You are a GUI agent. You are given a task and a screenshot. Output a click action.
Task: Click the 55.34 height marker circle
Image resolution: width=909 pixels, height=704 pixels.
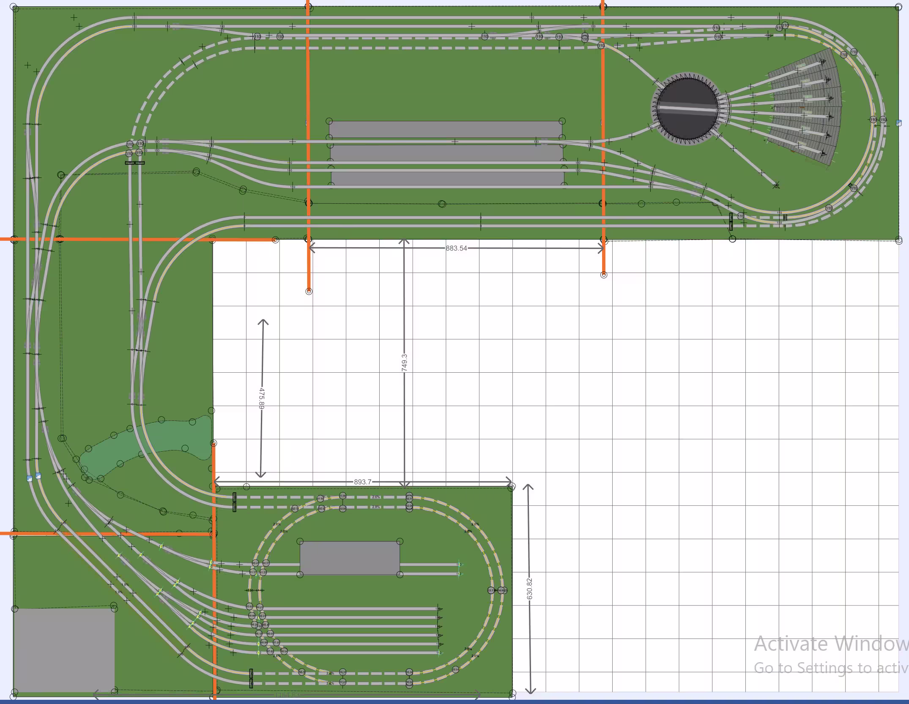[409, 672]
